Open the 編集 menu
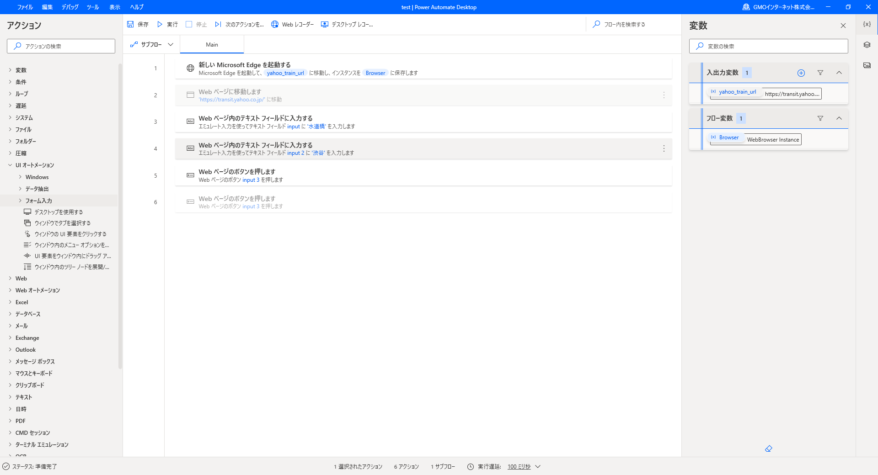The width and height of the screenshot is (878, 475). [x=47, y=7]
